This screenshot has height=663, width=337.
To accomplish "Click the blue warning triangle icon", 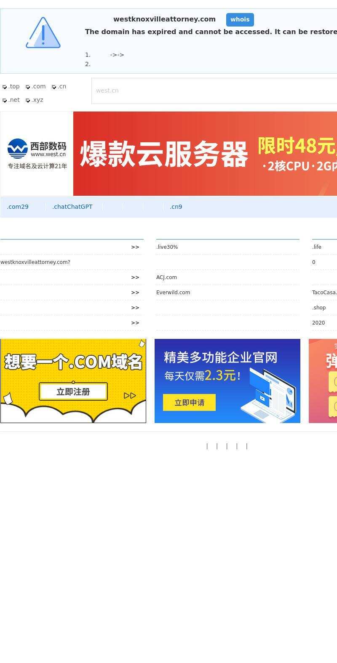I will pyautogui.click(x=43, y=32).
